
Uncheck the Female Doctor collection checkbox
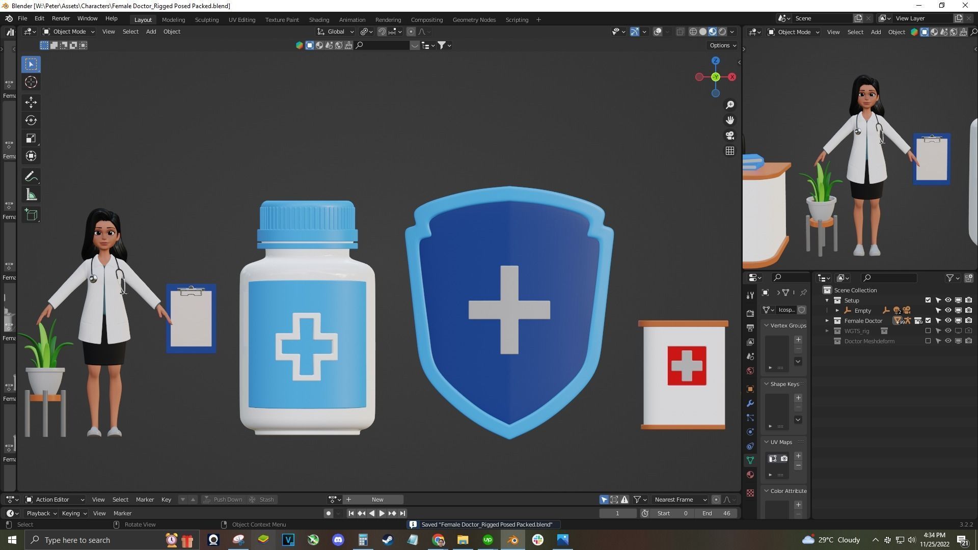click(928, 321)
